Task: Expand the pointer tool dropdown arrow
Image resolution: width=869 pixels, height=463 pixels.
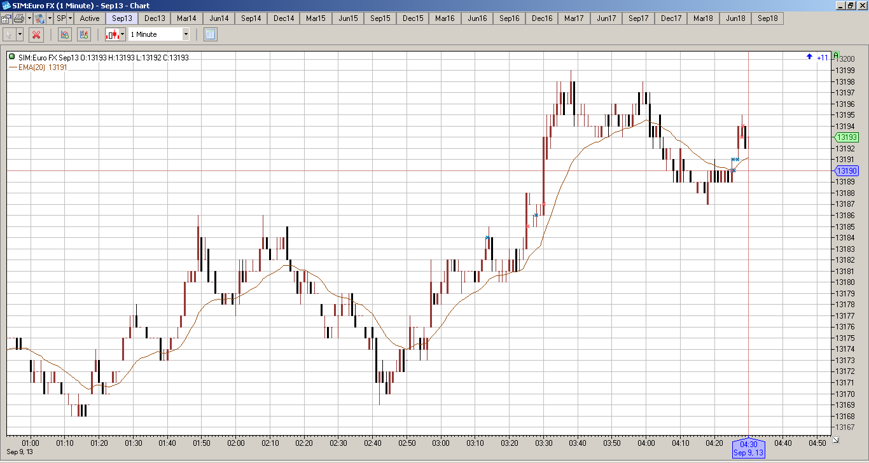Action: pyautogui.click(x=20, y=34)
